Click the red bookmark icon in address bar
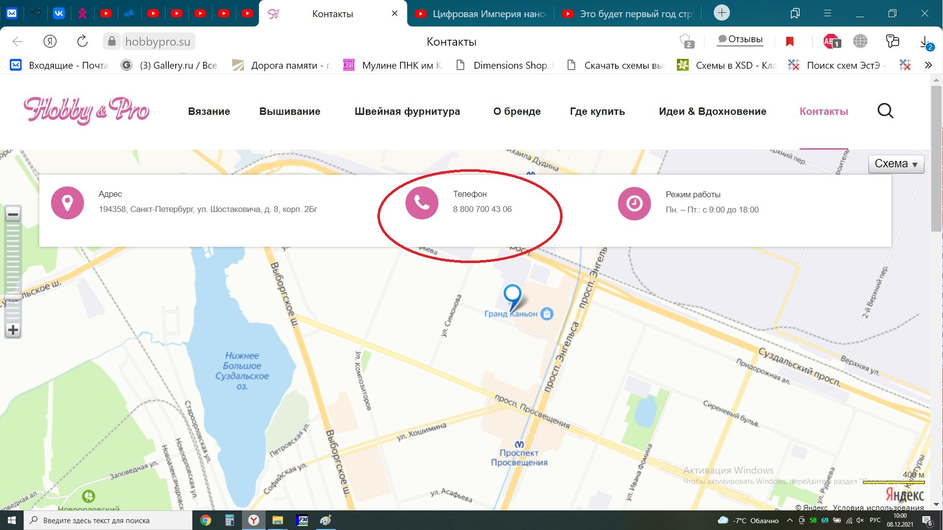943x530 pixels. [x=789, y=42]
